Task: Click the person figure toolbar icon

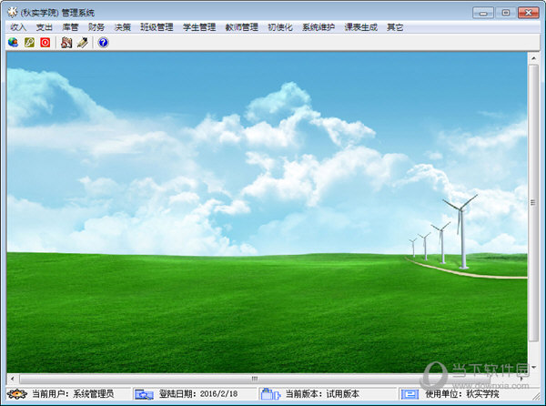Action: pos(66,43)
